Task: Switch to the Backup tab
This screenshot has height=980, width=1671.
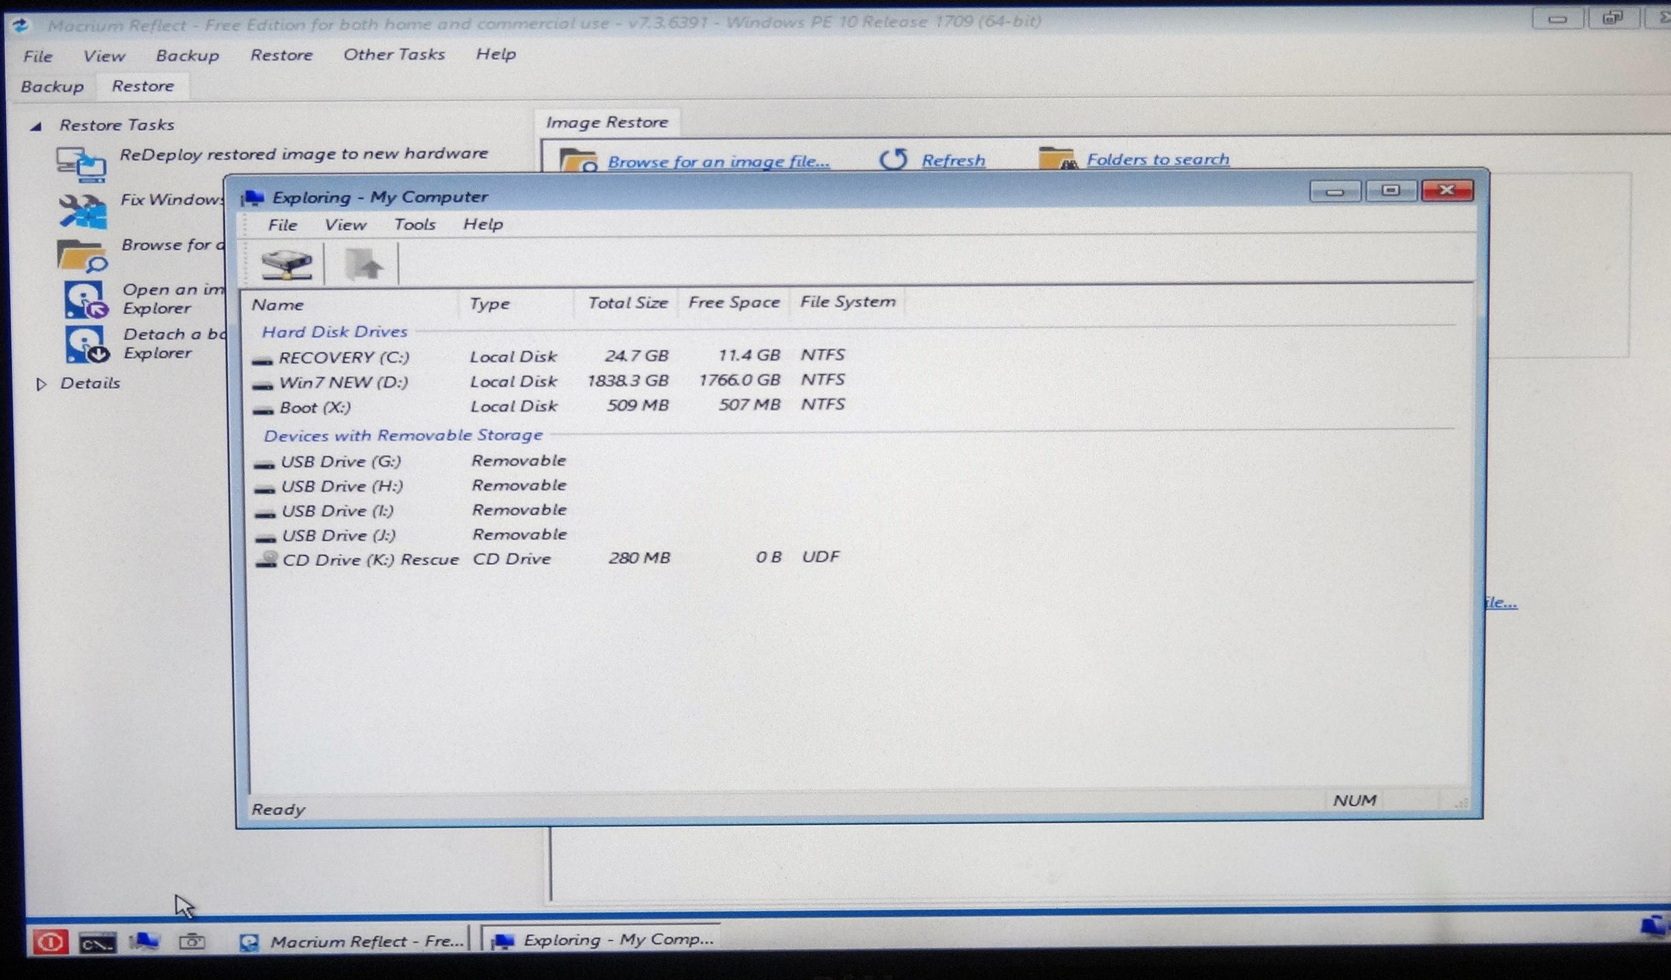Action: click(x=52, y=87)
